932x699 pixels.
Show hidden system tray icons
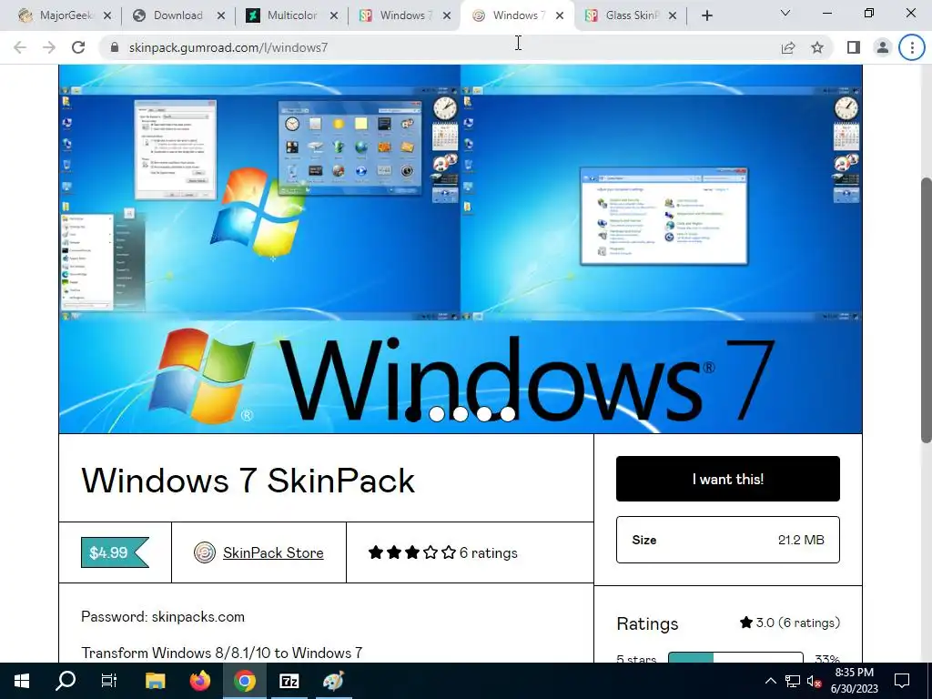(770, 681)
